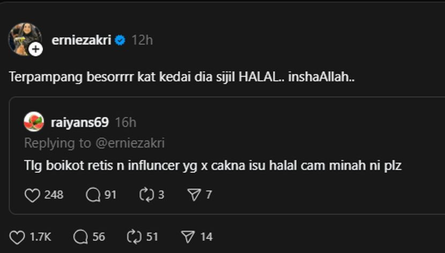The width and height of the screenshot is (445, 253).
Task: Open the quoted post text about boikot retis
Action: click(213, 166)
